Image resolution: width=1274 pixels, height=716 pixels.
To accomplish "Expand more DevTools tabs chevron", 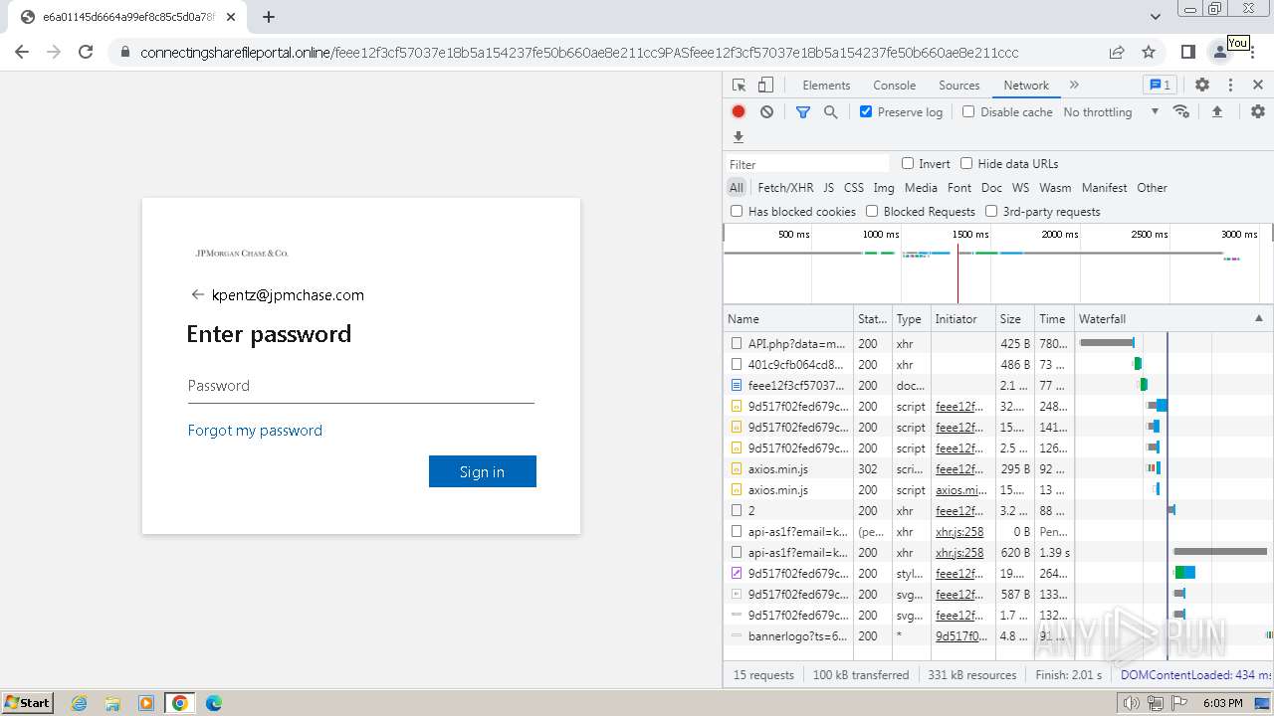I will click(1074, 86).
